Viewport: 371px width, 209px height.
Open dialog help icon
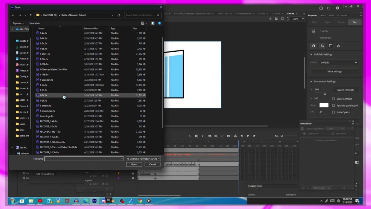159,23
